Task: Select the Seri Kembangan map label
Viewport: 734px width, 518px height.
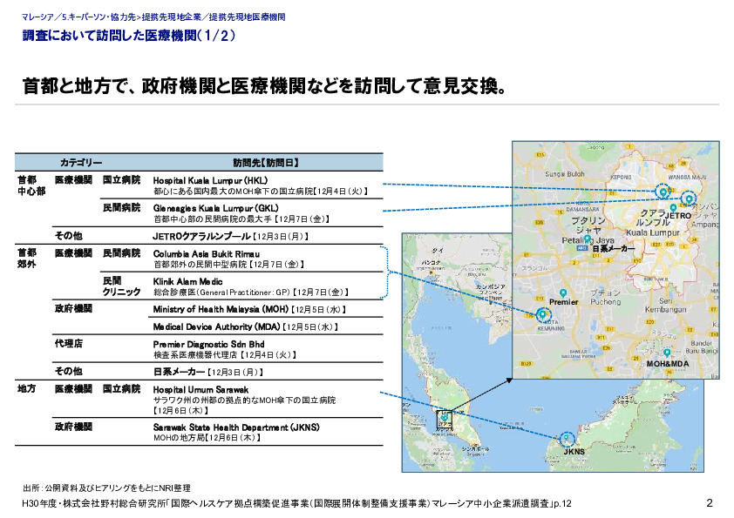Action: (x=666, y=306)
